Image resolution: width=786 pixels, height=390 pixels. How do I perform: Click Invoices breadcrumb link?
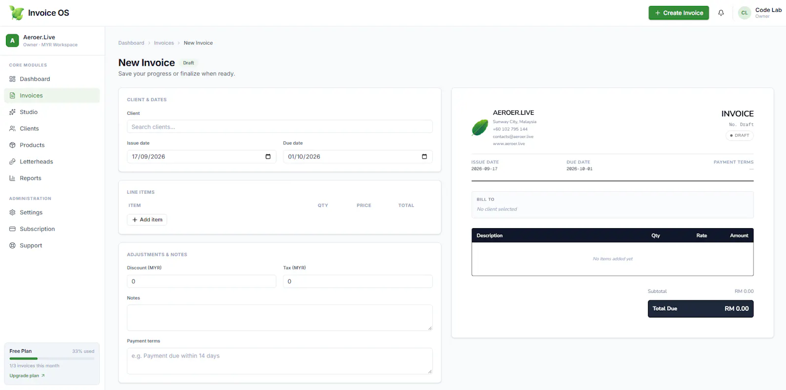[164, 43]
